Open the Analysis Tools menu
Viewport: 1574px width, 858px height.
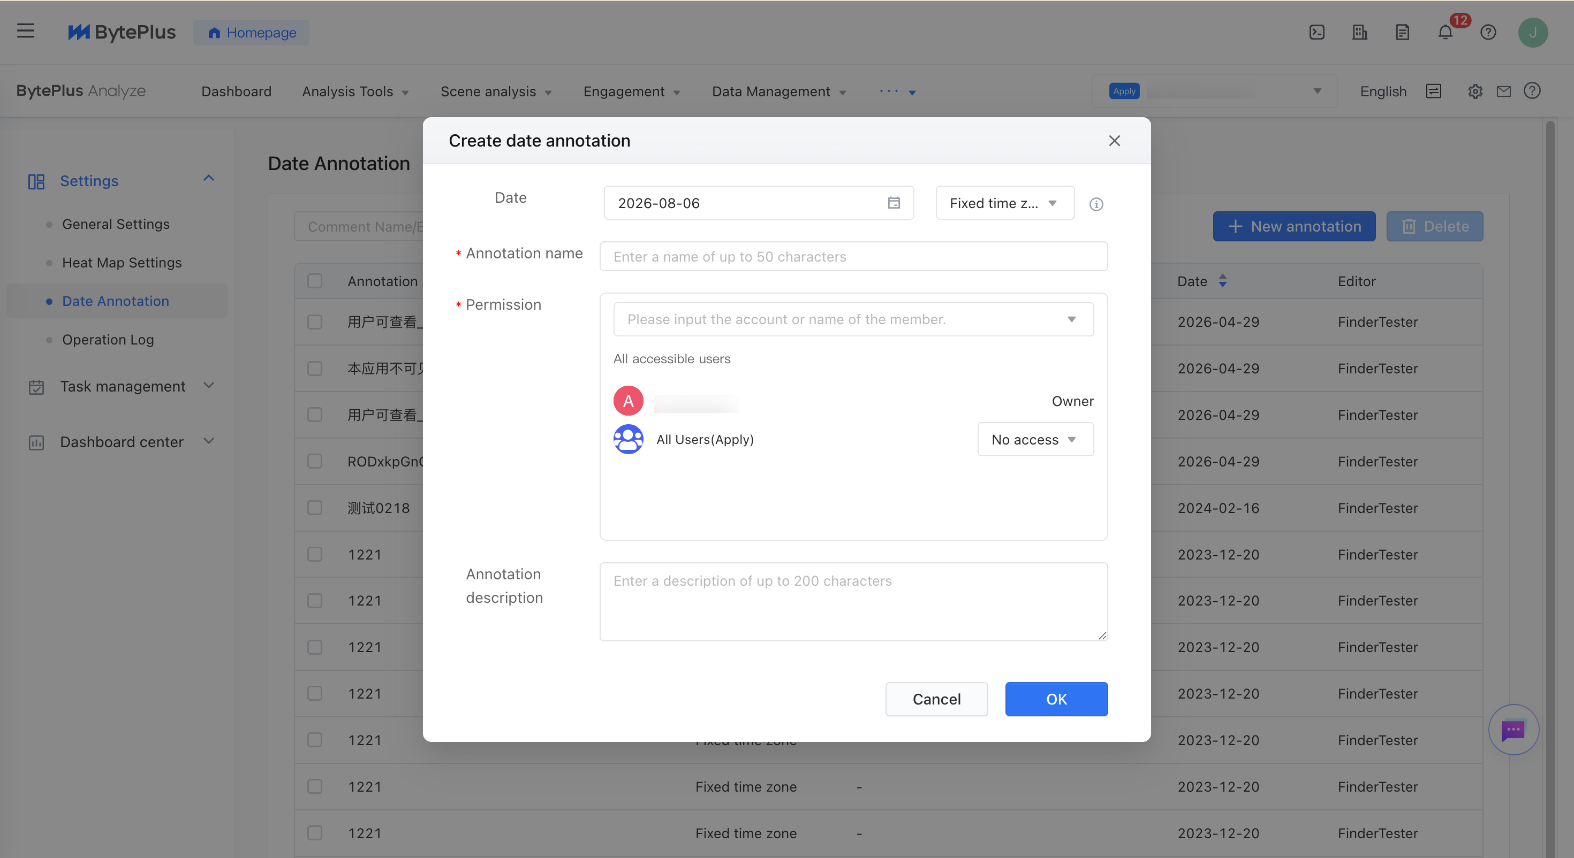click(355, 91)
